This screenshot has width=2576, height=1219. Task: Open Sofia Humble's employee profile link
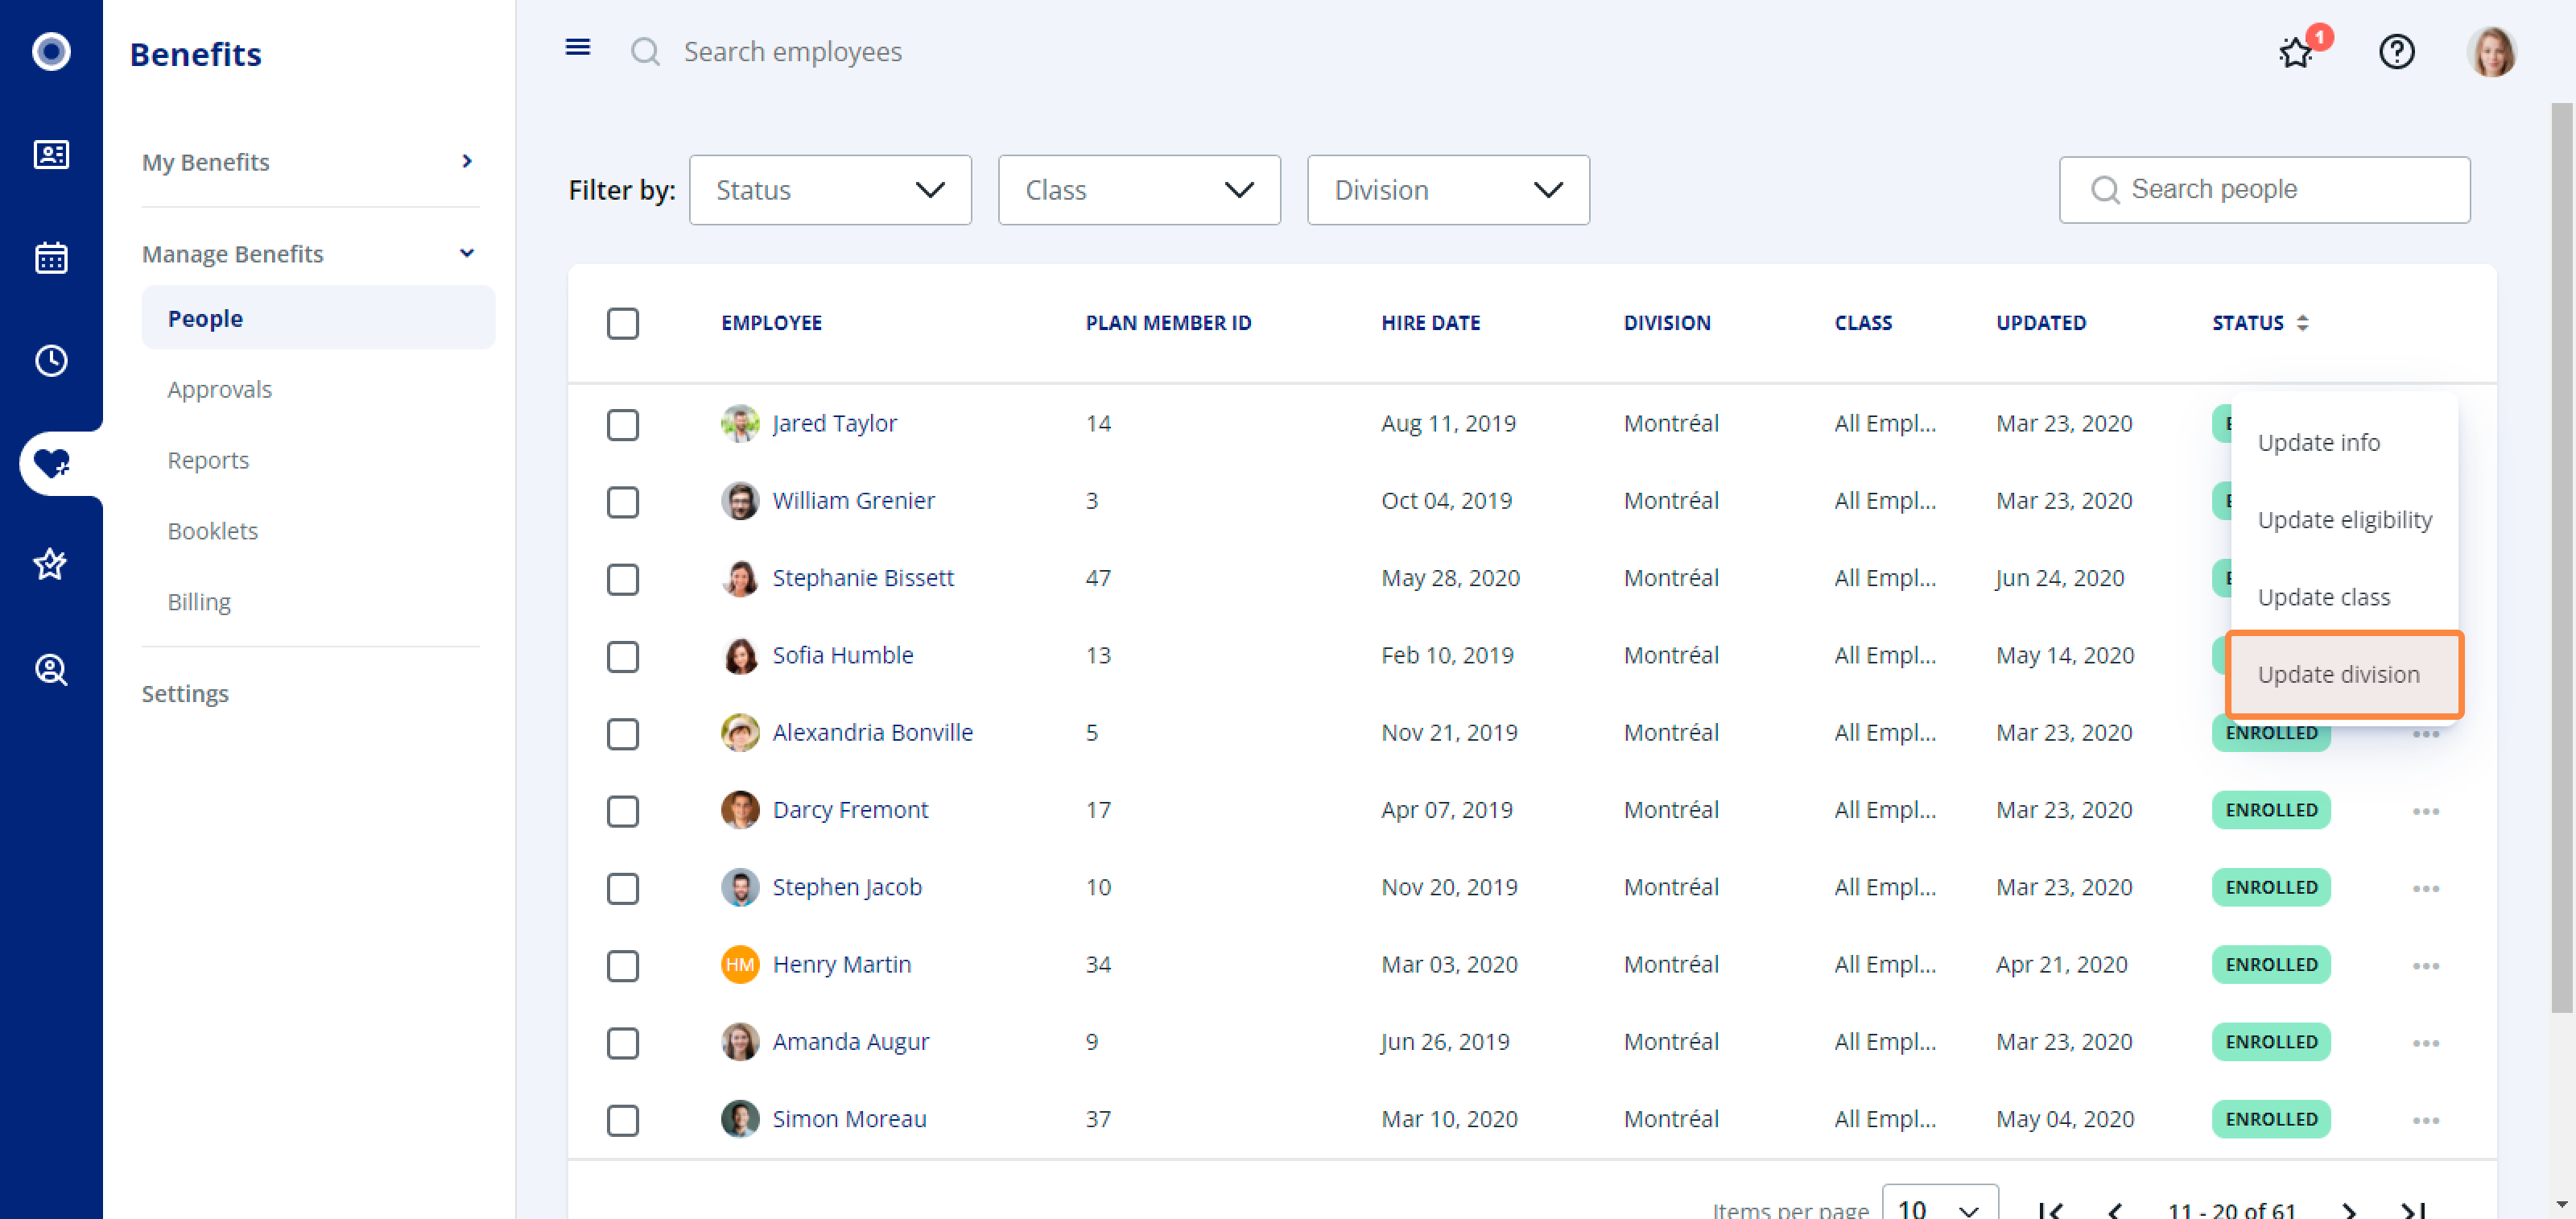point(843,655)
